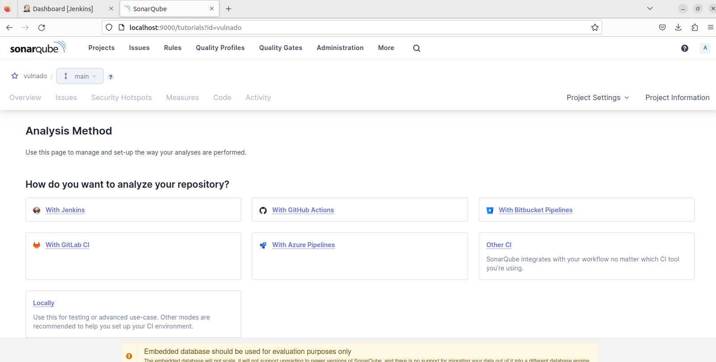716x362 pixels.
Task: Click the Jenkins logo icon
Action: pos(37,210)
